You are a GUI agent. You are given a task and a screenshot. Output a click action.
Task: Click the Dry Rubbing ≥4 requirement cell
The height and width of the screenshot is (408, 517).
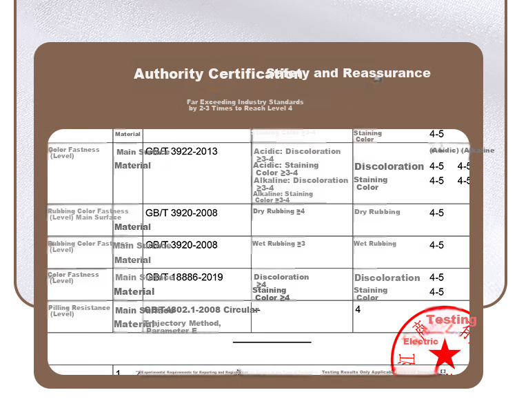(x=302, y=220)
